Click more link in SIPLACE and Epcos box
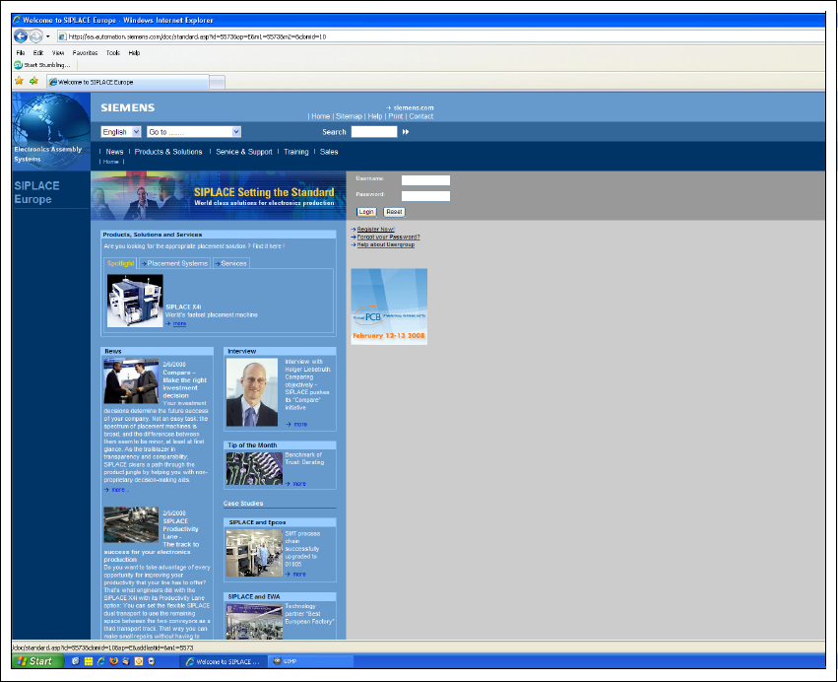 (299, 574)
